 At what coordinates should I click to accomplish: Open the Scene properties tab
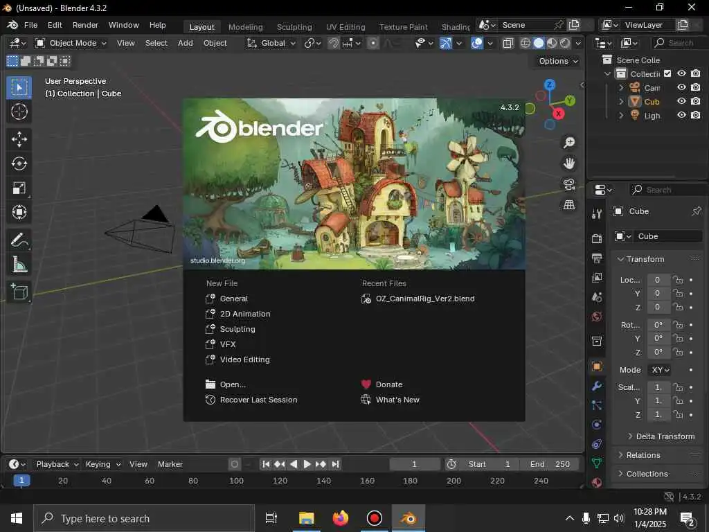click(x=597, y=297)
